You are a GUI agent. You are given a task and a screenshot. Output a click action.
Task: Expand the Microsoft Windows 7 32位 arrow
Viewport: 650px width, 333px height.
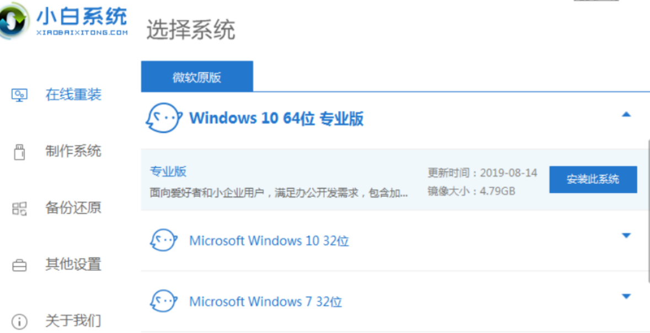(x=626, y=296)
